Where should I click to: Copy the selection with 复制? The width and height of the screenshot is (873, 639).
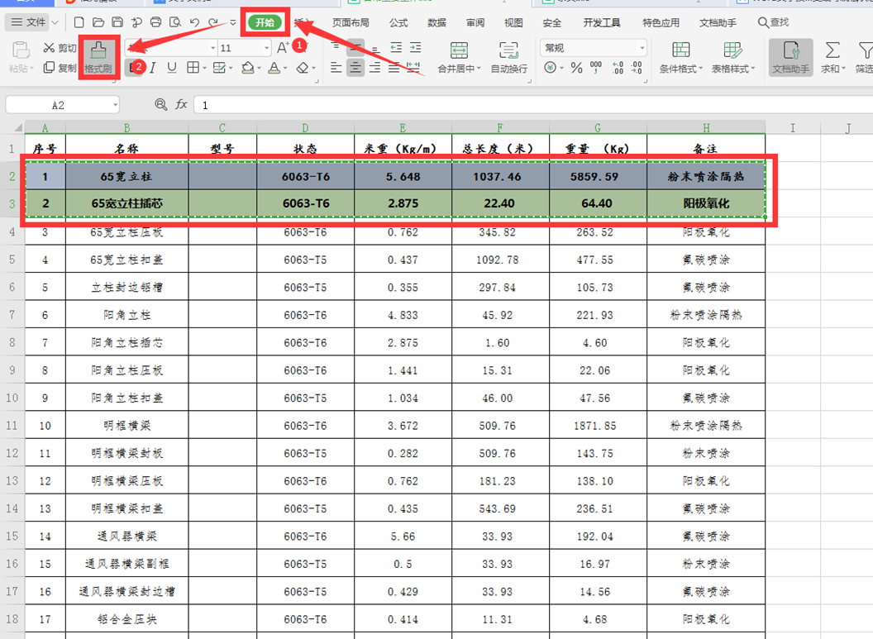(x=60, y=68)
